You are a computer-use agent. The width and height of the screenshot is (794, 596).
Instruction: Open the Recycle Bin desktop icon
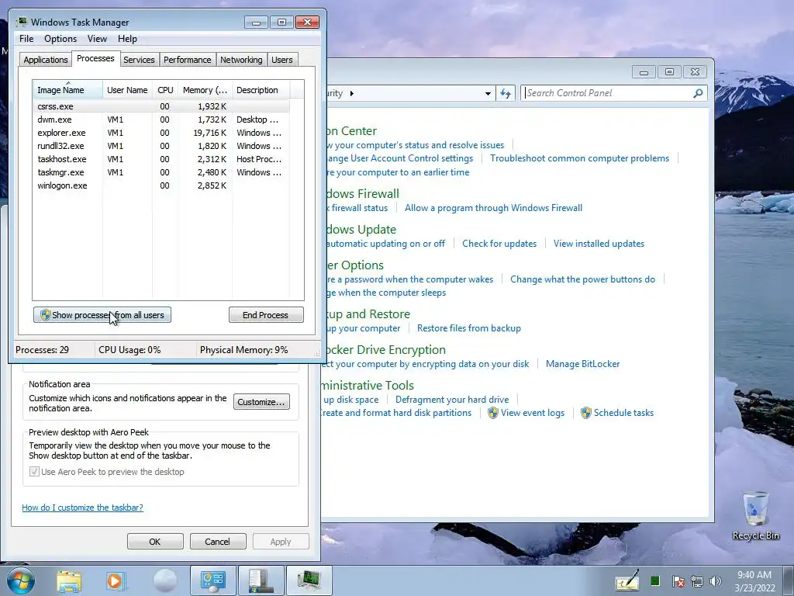click(755, 516)
